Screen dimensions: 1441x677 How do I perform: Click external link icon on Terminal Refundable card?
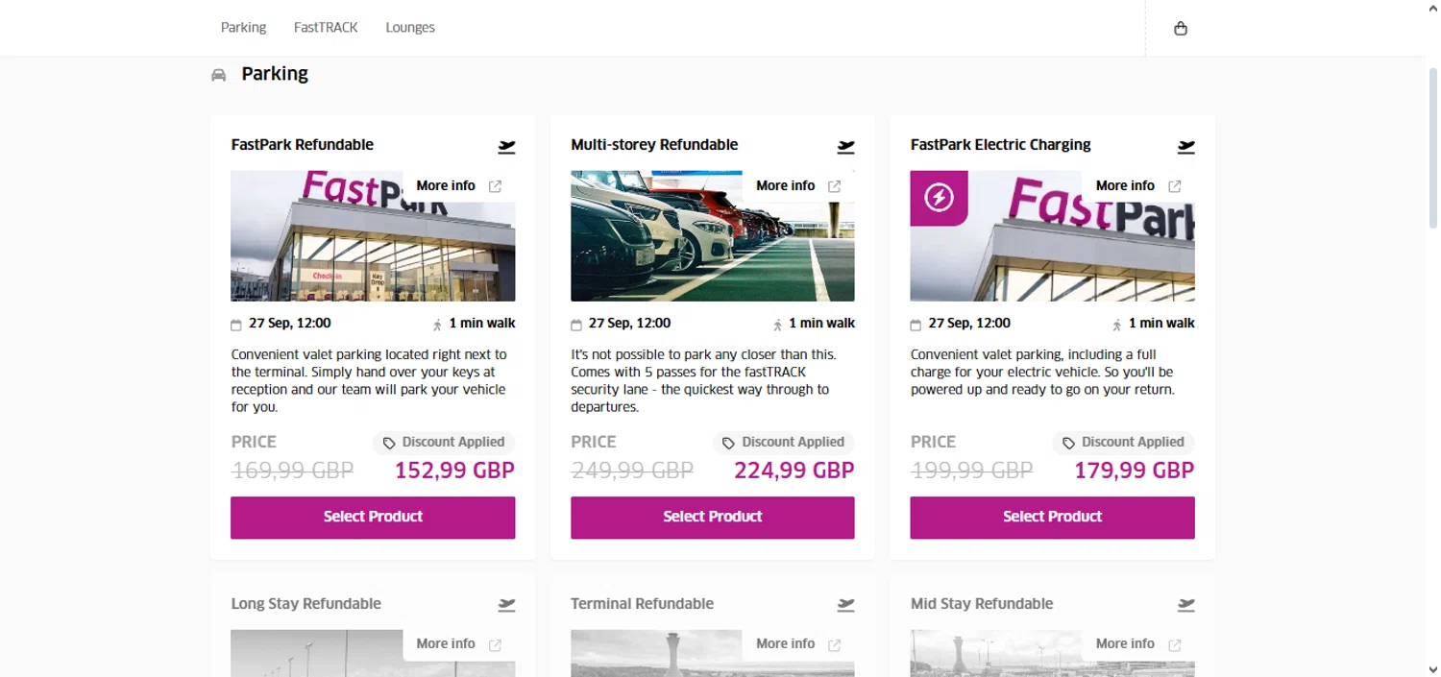[x=835, y=644]
